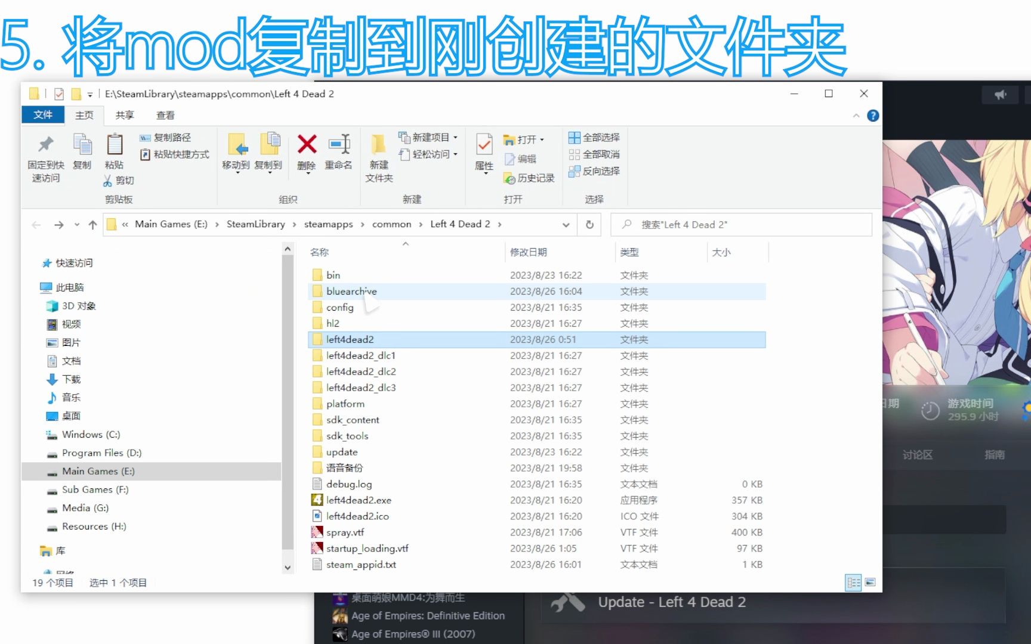The height and width of the screenshot is (644, 1031).
Task: Switch to the Share (共享) tab
Action: [x=125, y=115]
